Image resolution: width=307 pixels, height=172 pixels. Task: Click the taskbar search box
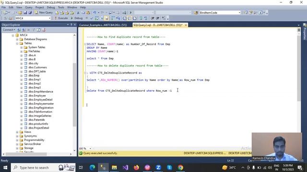tap(43, 168)
